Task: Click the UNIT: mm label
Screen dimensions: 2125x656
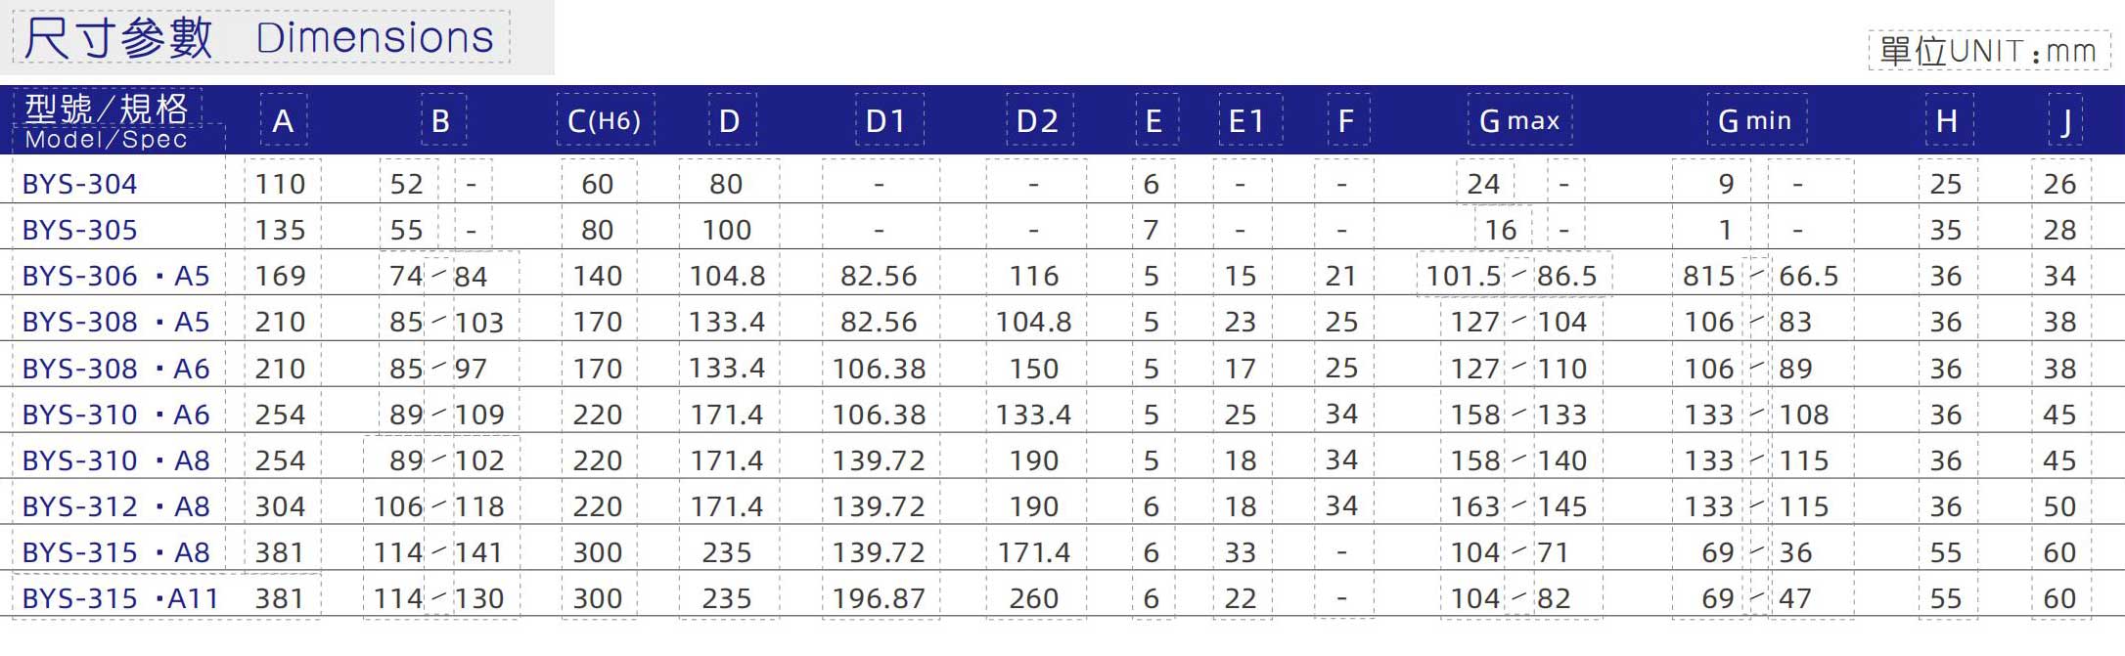Action: 1988,51
